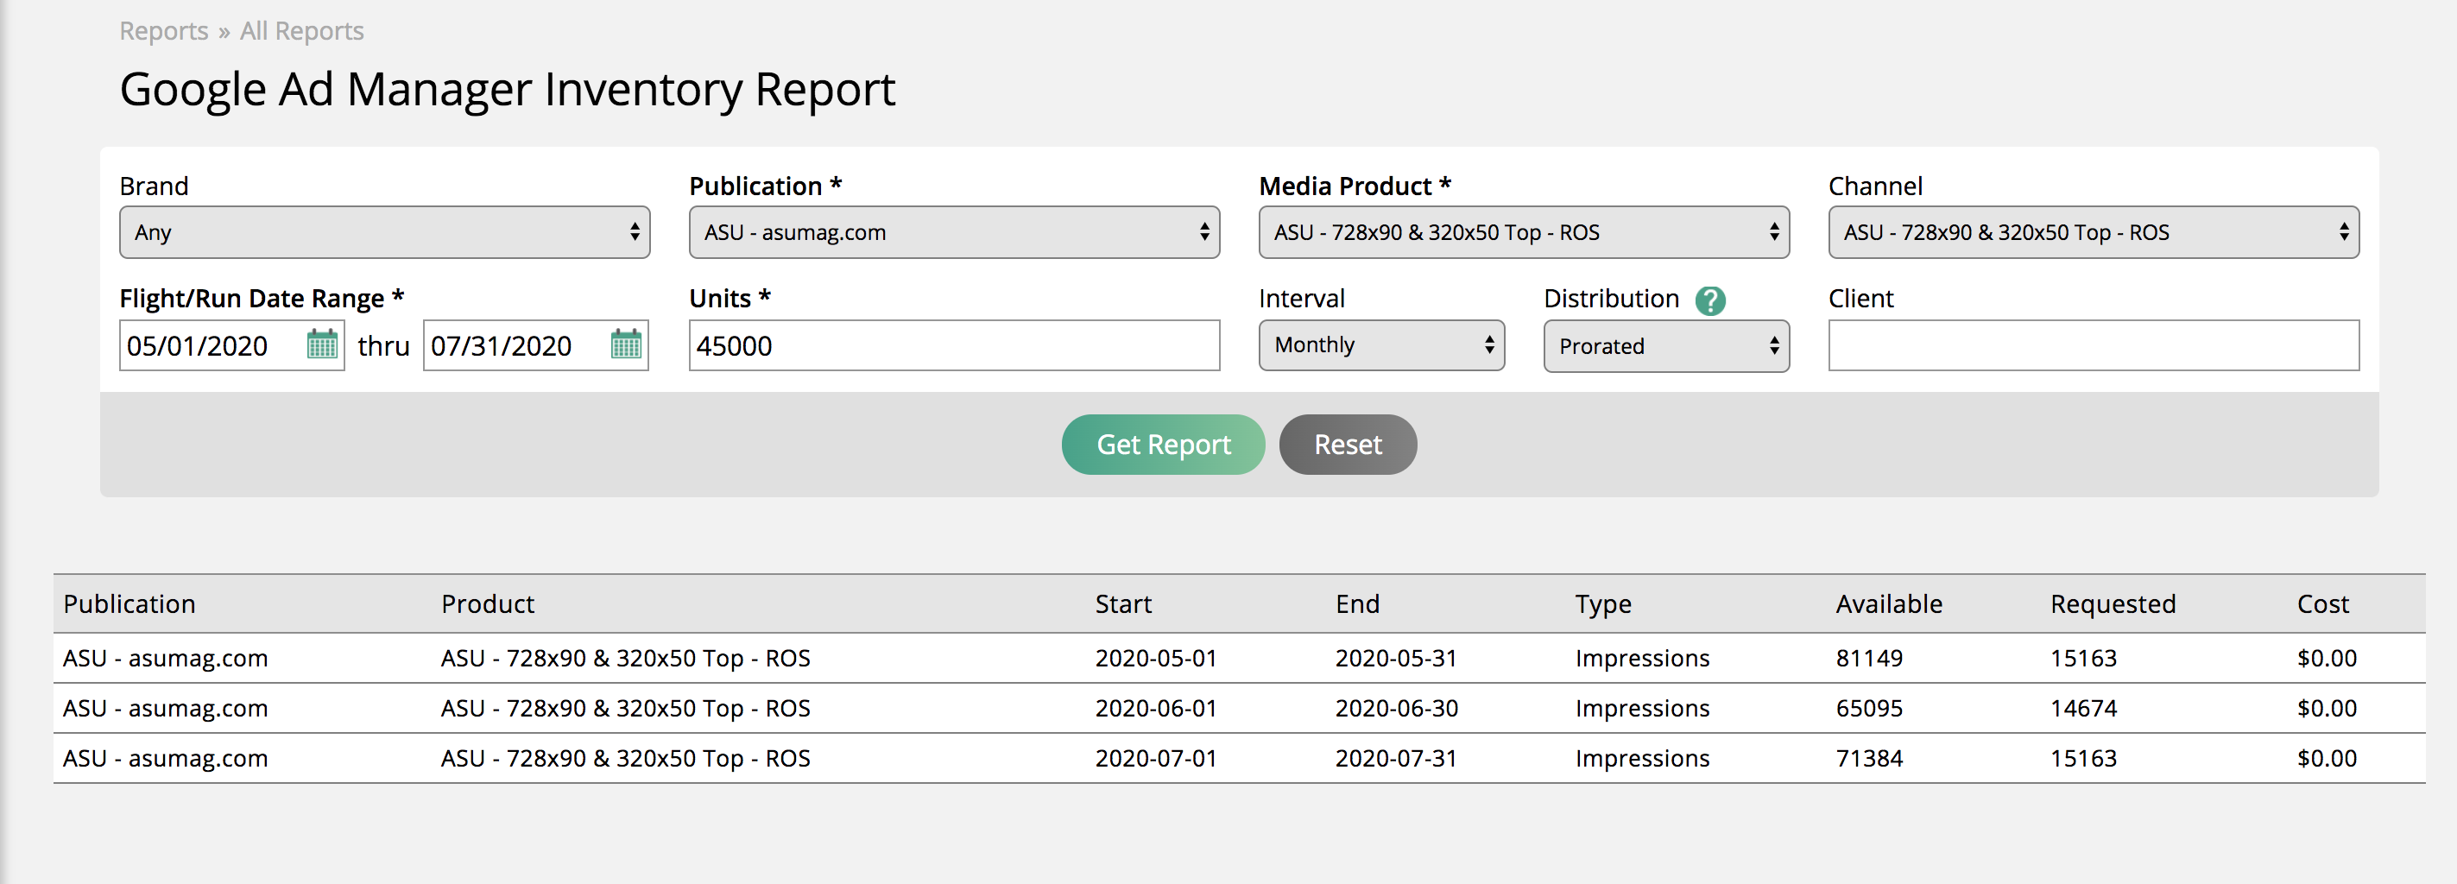Click the End column header
Image resolution: width=2457 pixels, height=884 pixels.
click(x=1357, y=603)
